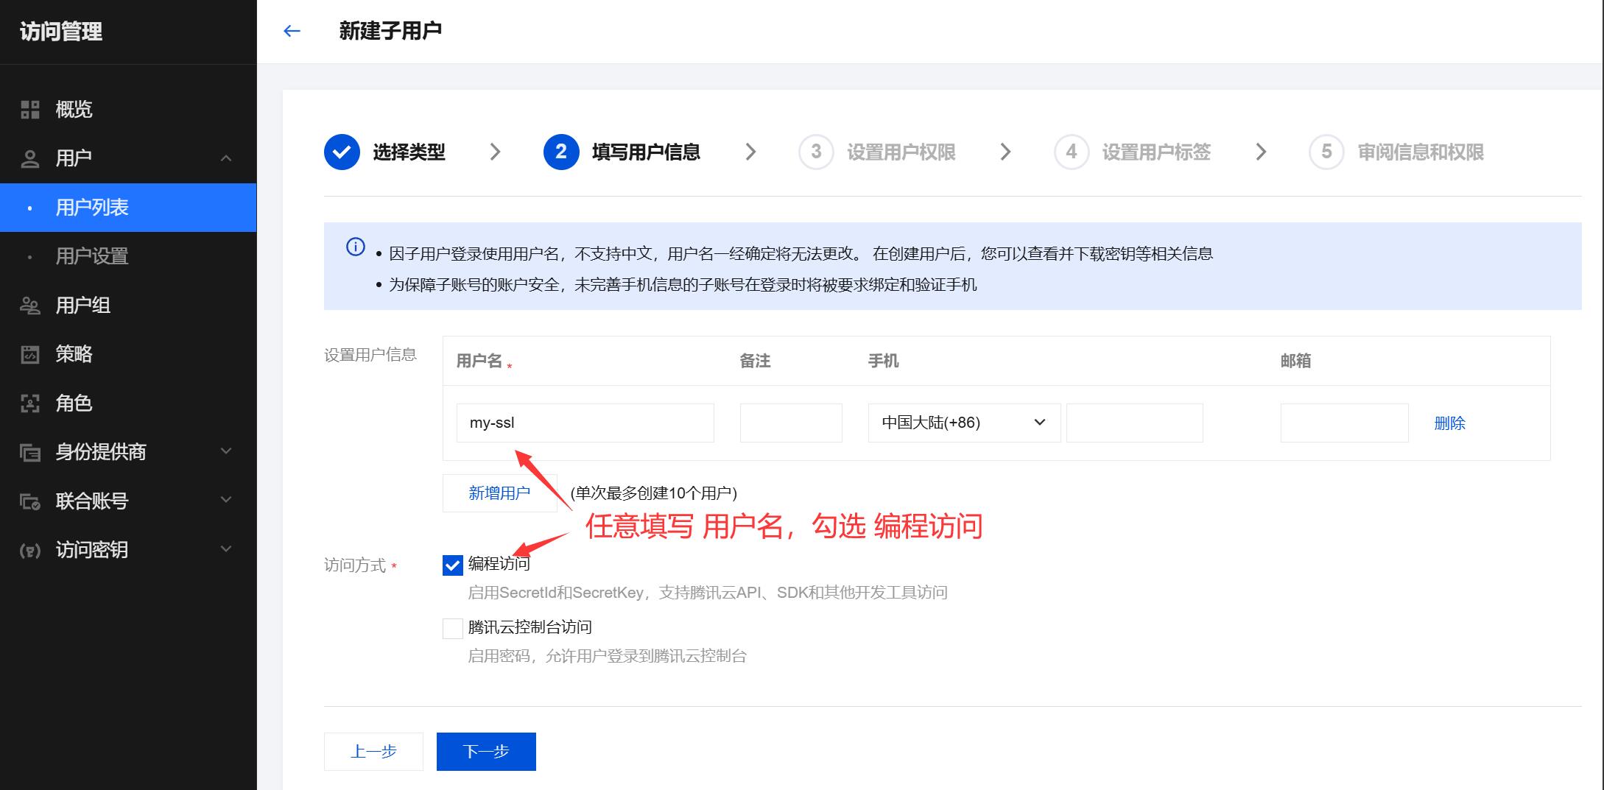This screenshot has width=1604, height=790.
Task: Select 用户设置 in the sidebar
Action: (92, 256)
